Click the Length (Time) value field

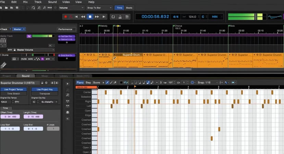(33, 117)
